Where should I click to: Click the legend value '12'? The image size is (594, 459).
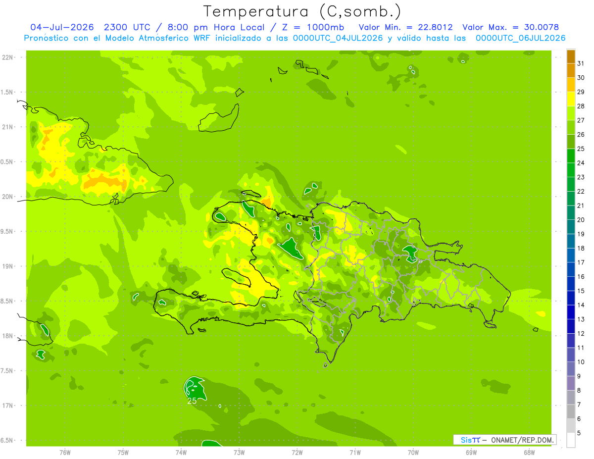[581, 333]
